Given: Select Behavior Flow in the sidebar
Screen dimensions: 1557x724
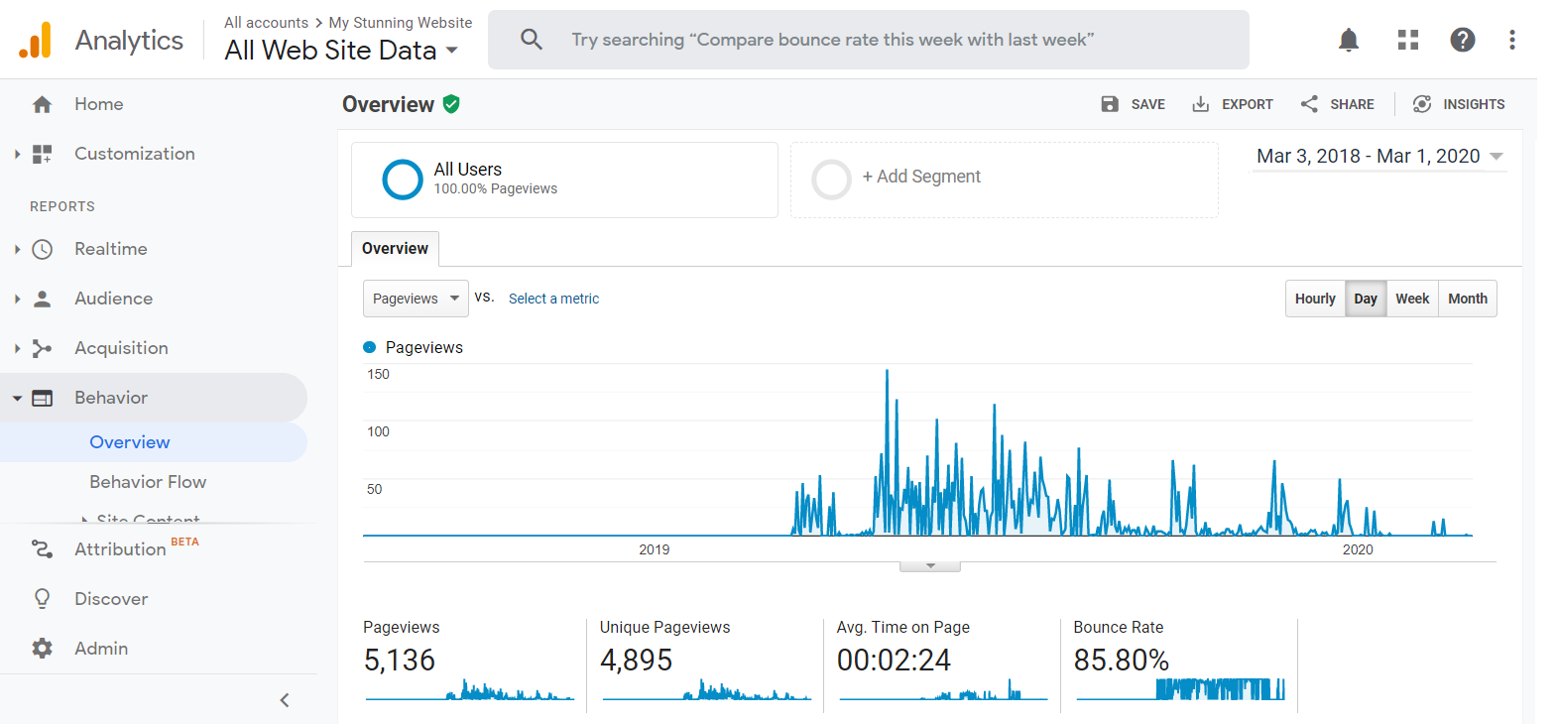Looking at the screenshot, I should [148, 482].
